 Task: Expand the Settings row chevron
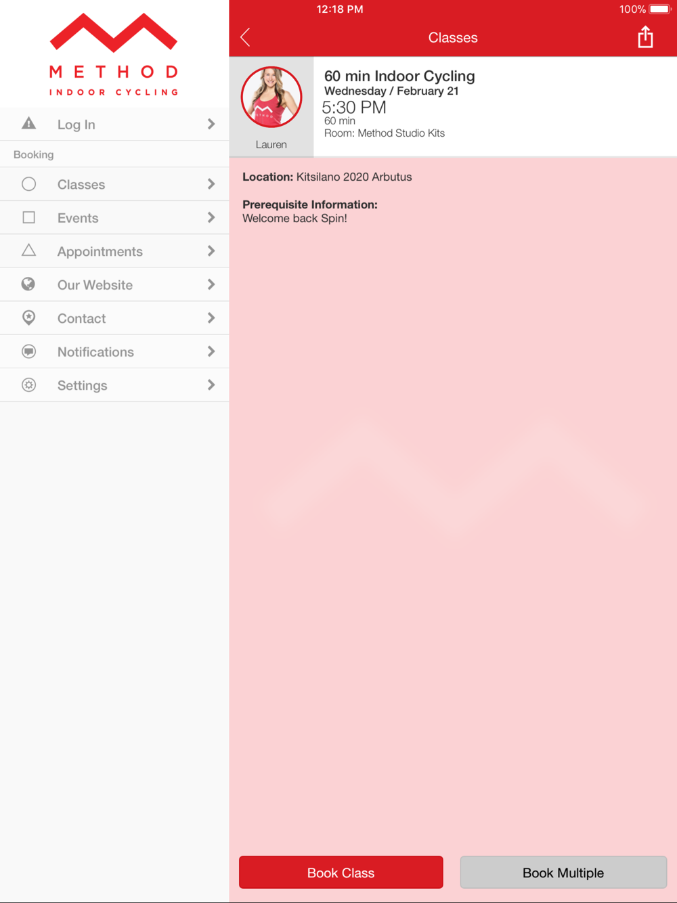coord(211,385)
